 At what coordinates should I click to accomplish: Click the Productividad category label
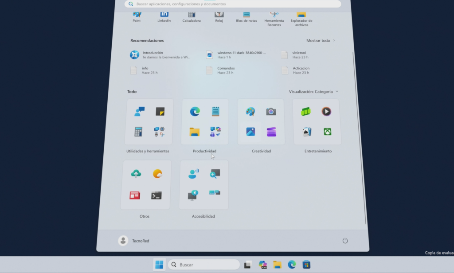(204, 151)
